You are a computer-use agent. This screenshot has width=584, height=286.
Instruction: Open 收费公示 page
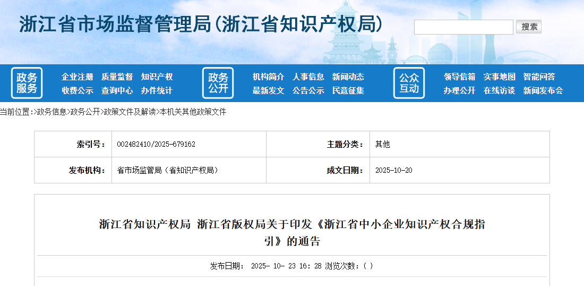77,90
